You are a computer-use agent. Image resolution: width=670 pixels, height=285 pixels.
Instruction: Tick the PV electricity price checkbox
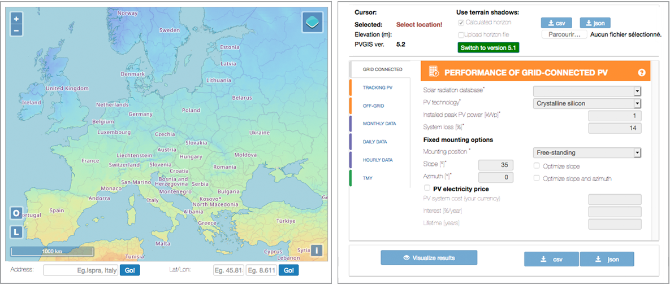click(427, 188)
